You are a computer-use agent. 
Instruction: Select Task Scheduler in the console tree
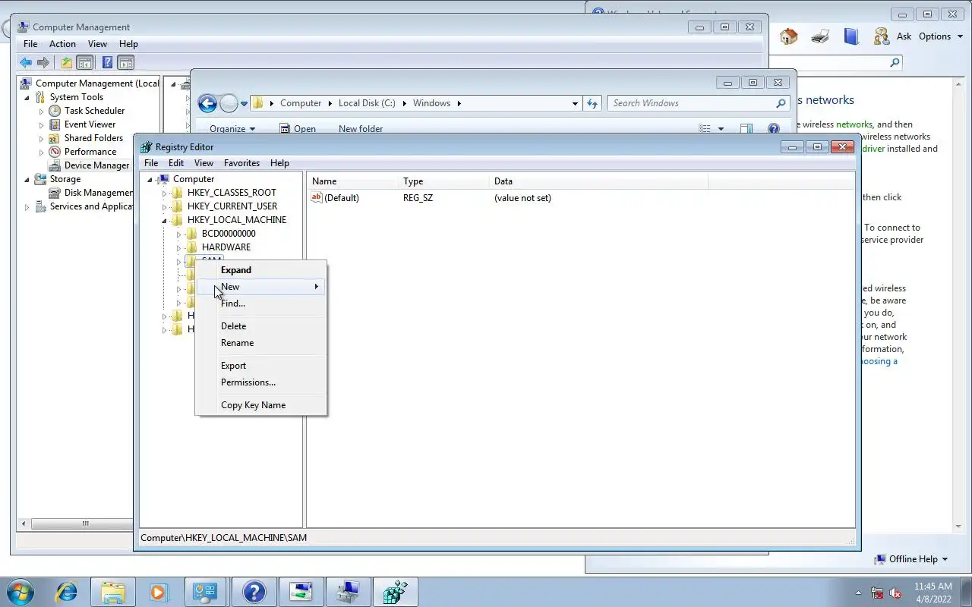pos(94,111)
